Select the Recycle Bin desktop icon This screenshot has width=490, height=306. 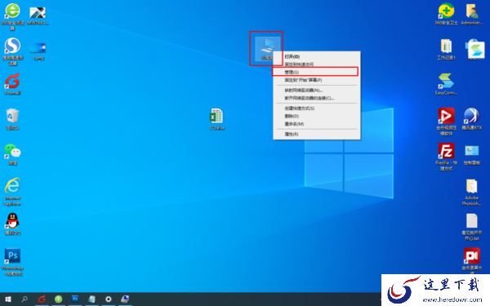point(12,119)
